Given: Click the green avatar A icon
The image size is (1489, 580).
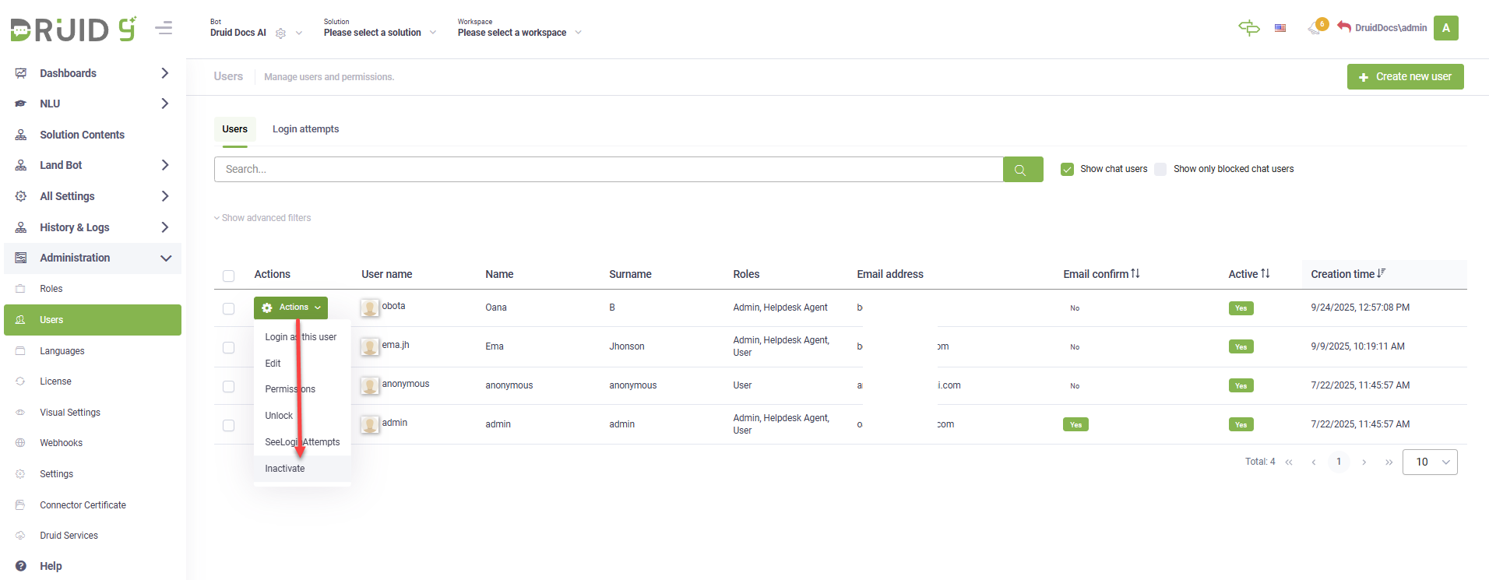Looking at the screenshot, I should tap(1445, 28).
